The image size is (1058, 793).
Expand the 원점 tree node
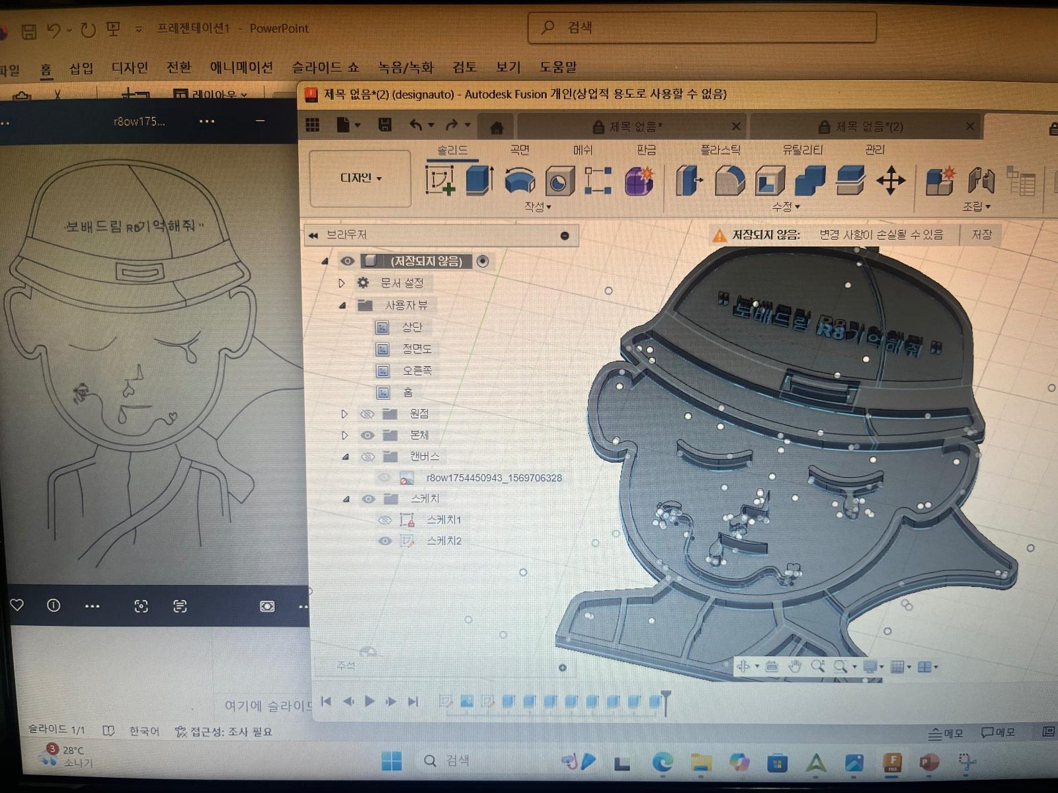click(344, 414)
